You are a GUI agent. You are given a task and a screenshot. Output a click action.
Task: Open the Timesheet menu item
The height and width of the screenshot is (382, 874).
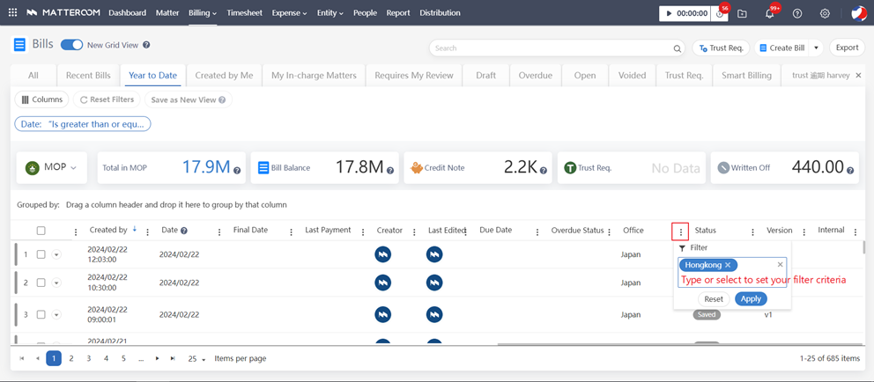[244, 13]
